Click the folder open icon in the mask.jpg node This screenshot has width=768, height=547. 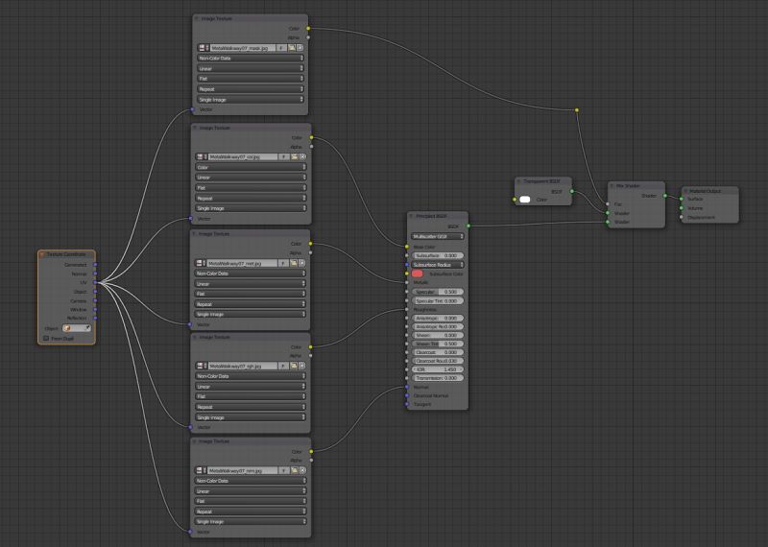click(x=292, y=48)
